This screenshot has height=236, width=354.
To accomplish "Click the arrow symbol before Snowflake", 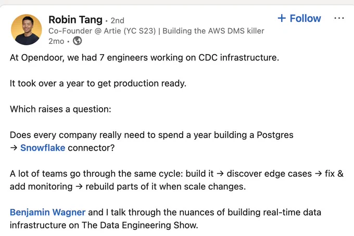I will (14, 148).
